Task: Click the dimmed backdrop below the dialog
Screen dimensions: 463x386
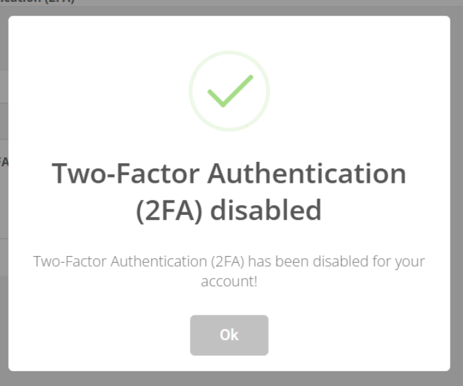Action: click(x=229, y=379)
